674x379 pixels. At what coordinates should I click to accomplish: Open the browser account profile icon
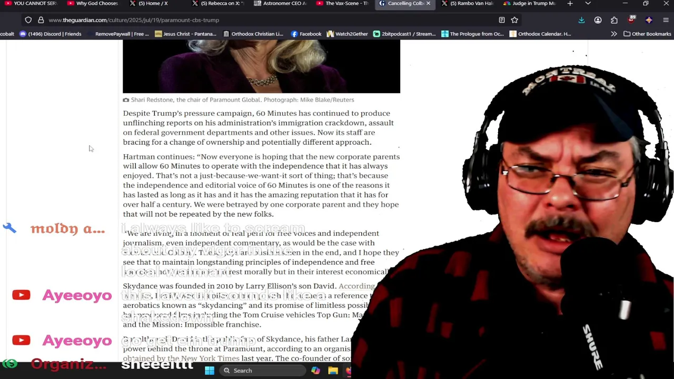point(598,20)
